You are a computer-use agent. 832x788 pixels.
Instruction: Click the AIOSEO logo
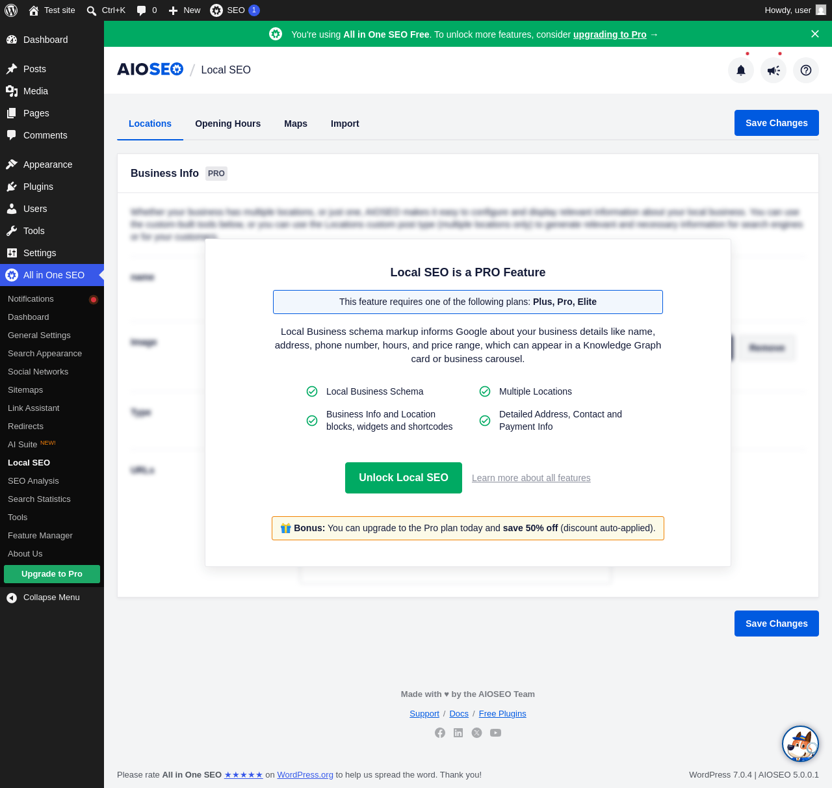pyautogui.click(x=150, y=70)
